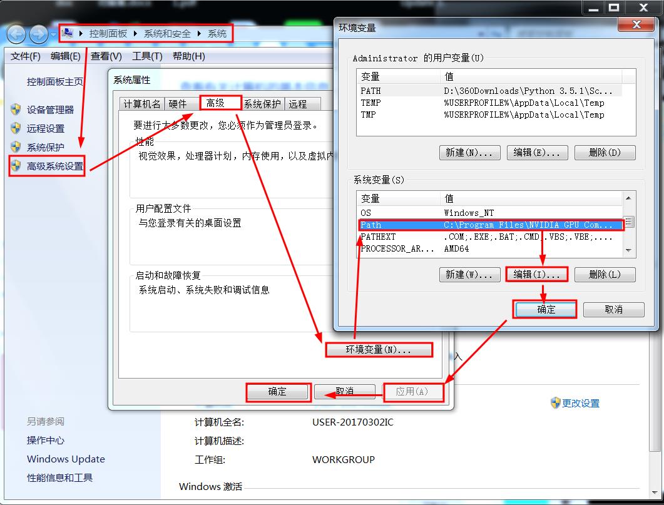Image resolution: width=664 pixels, height=505 pixels.
Task: Open 控制面板主页 link
Action: [54, 82]
